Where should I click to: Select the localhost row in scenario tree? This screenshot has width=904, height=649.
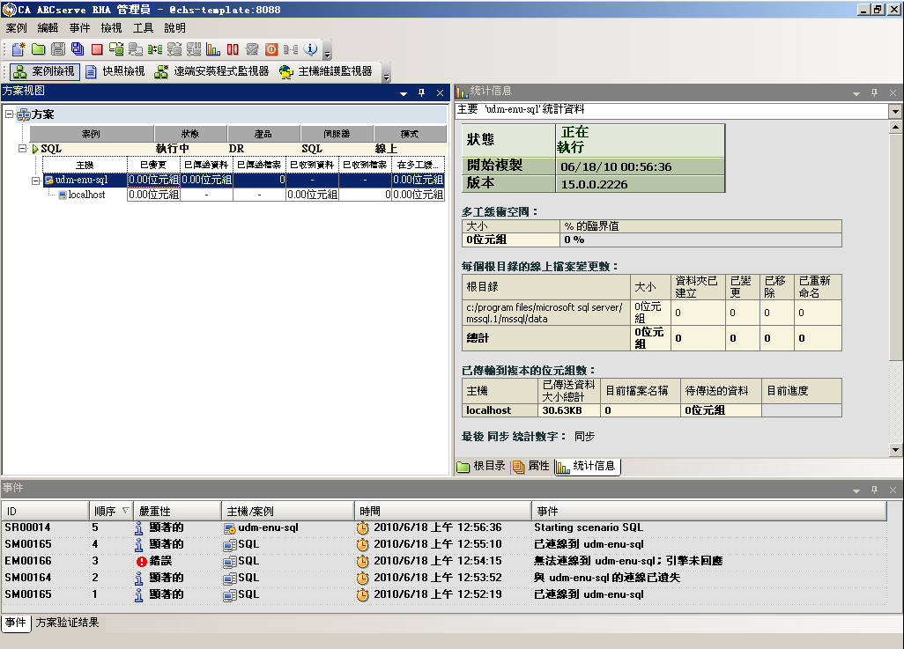pyautogui.click(x=86, y=195)
